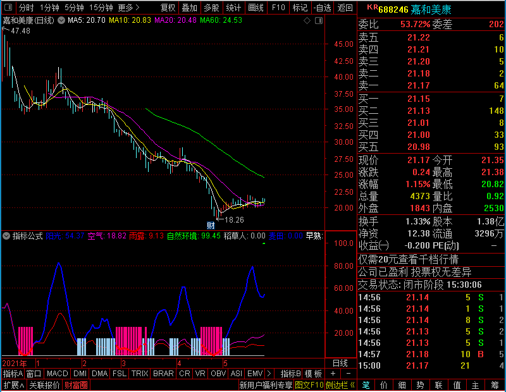
Task: Select the 细 detail tab
Action: point(402,385)
